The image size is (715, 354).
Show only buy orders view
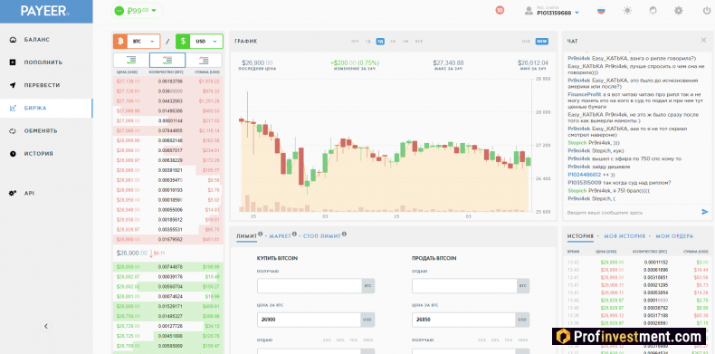tap(131, 60)
